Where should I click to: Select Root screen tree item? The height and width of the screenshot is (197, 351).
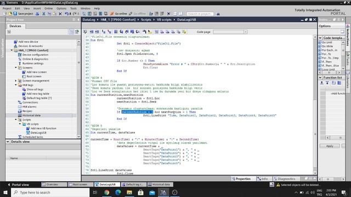pos(34,76)
